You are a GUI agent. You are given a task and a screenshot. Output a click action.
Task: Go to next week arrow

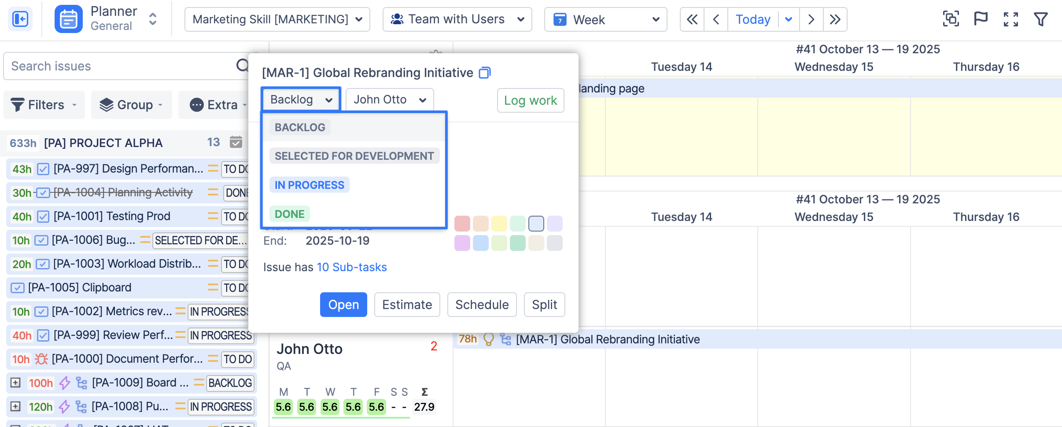(811, 19)
